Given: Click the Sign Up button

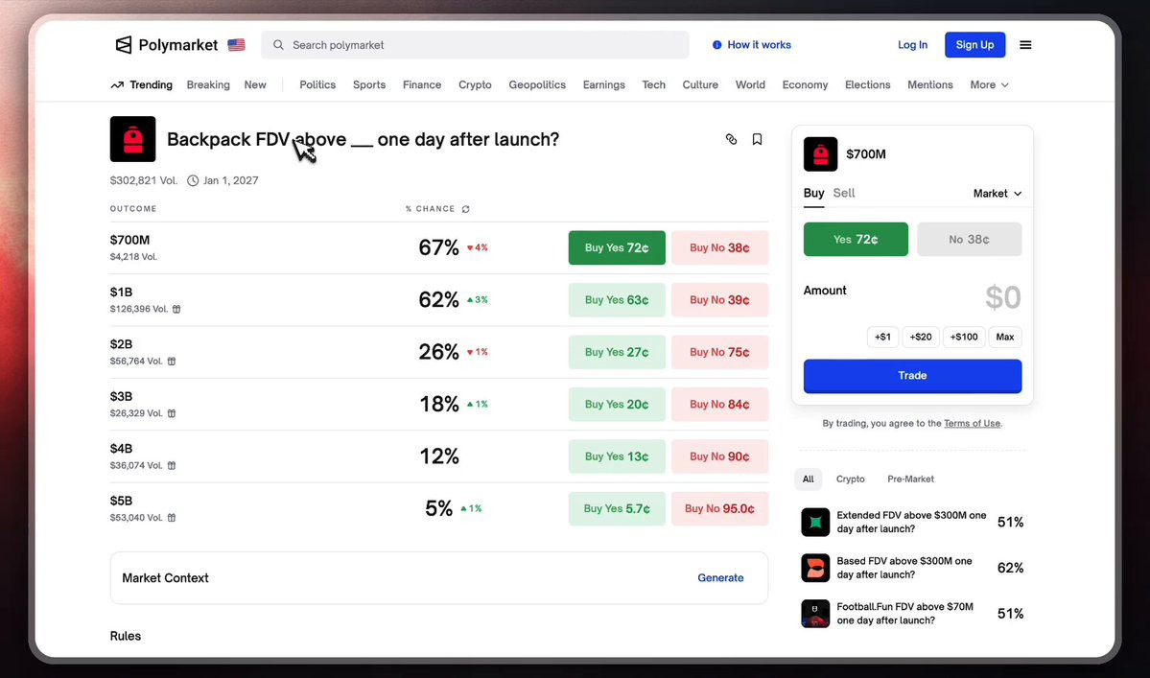Looking at the screenshot, I should [x=974, y=45].
